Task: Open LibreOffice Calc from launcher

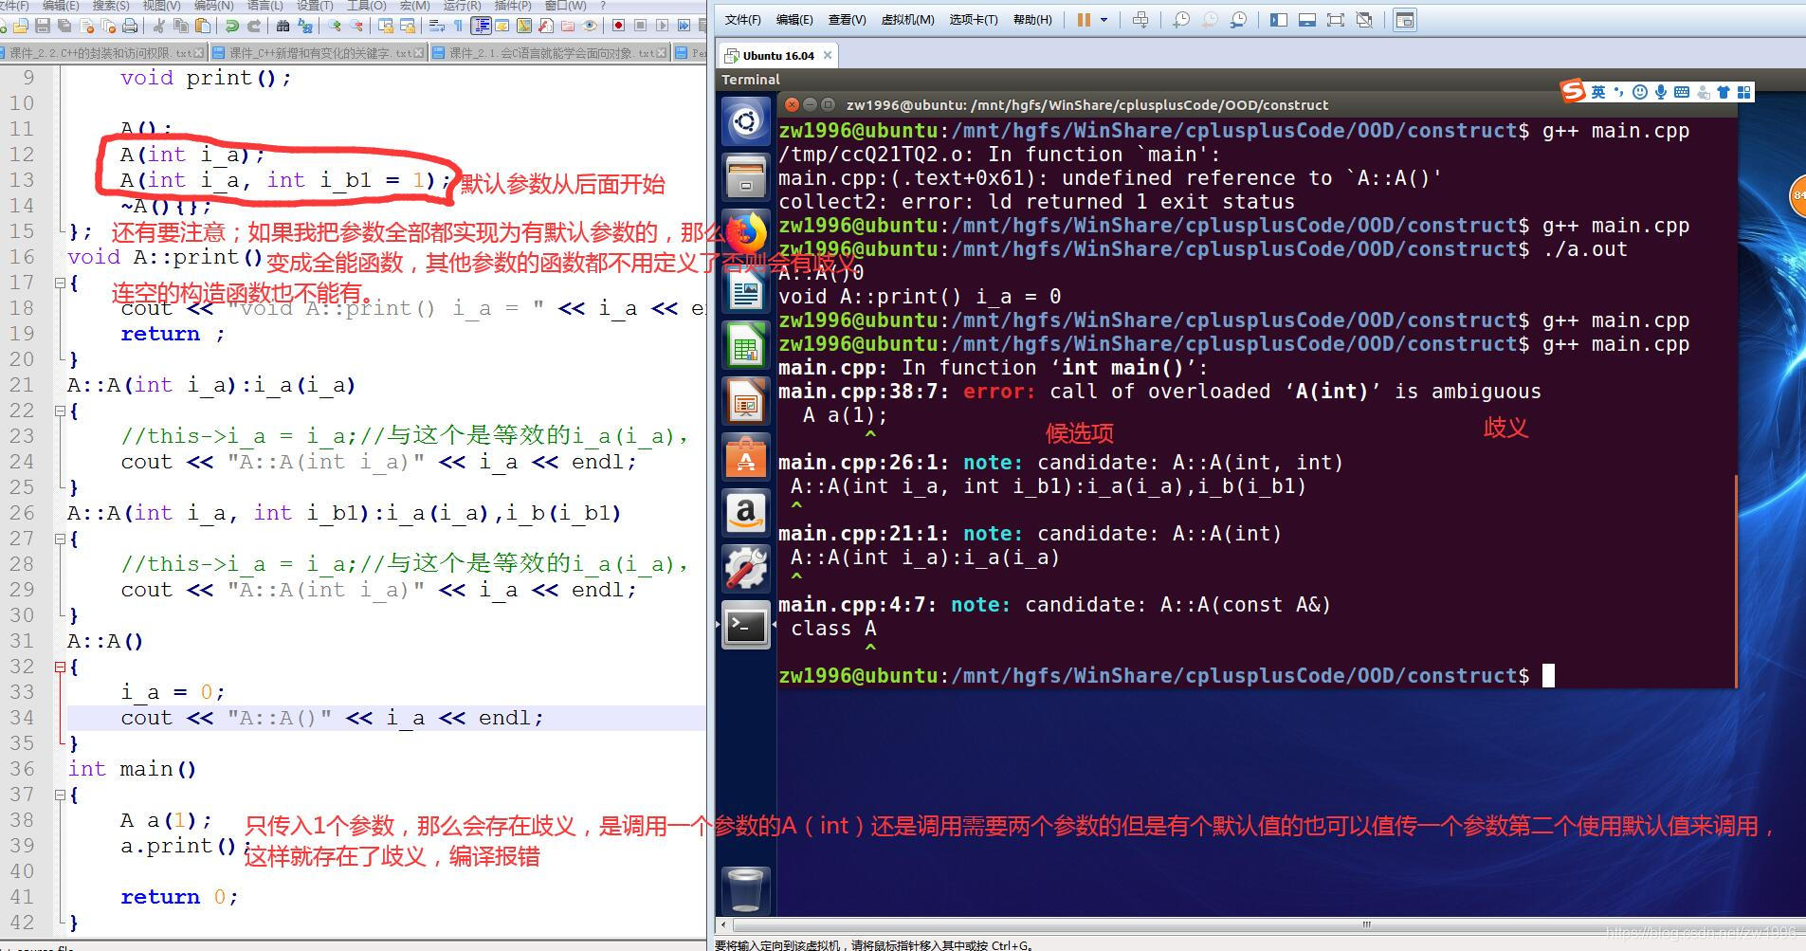Action: (x=746, y=347)
